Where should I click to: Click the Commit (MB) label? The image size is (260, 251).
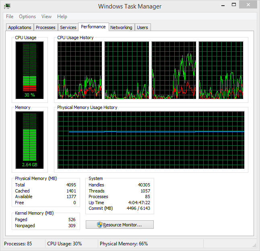pyautogui.click(x=101, y=208)
